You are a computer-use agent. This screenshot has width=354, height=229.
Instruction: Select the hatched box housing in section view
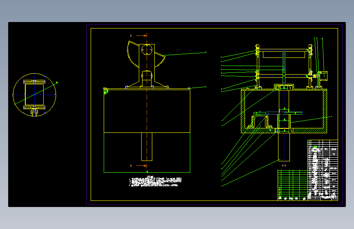tap(284, 111)
